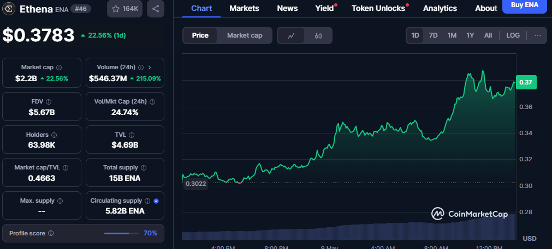Add Ethena to watchlist with star button
The image size is (552, 249).
[x=124, y=9]
